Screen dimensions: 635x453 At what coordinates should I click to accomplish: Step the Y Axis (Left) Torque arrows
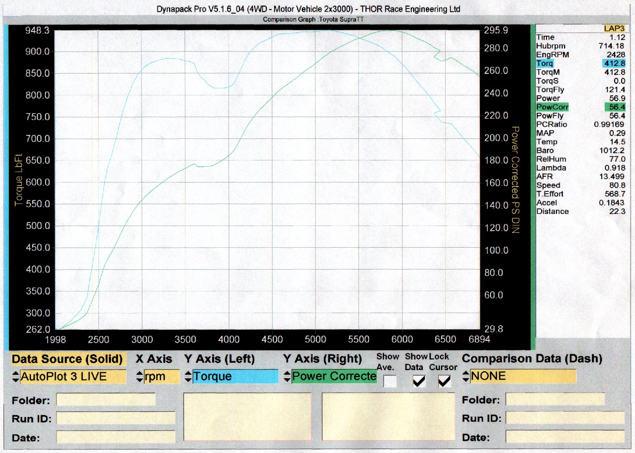point(188,377)
